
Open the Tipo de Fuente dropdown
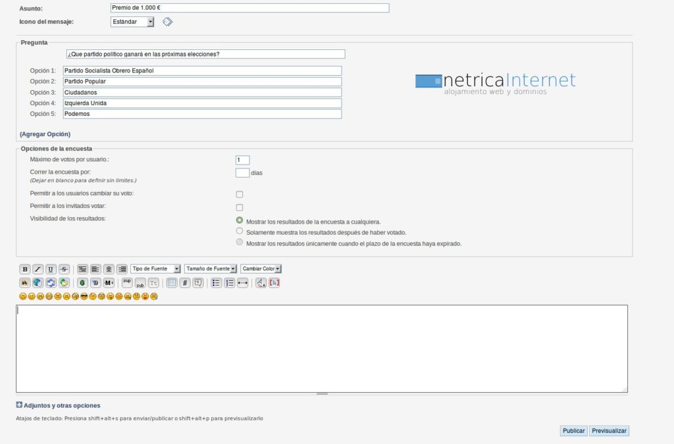pyautogui.click(x=155, y=269)
